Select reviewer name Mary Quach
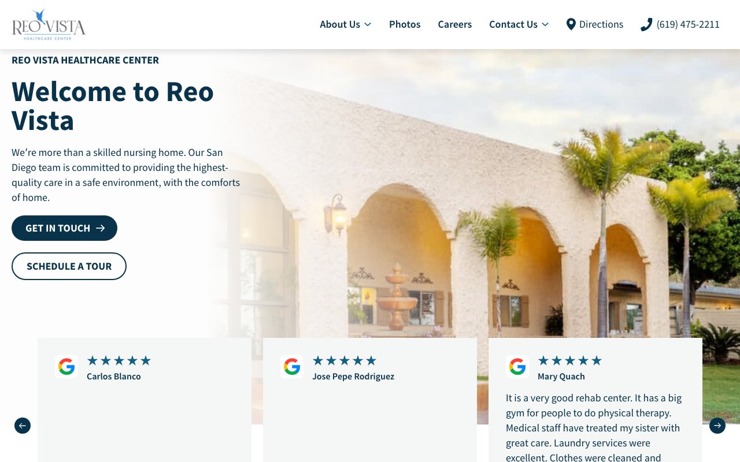 tap(561, 377)
